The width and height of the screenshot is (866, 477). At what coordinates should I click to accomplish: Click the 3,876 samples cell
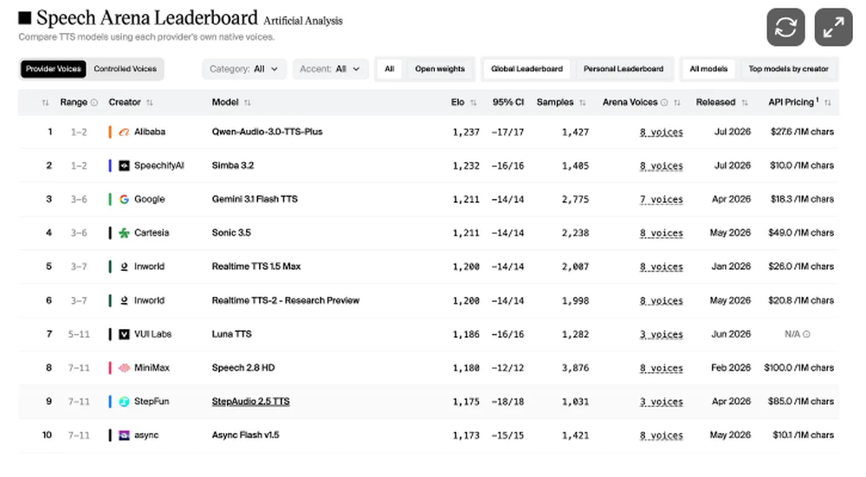coord(575,368)
